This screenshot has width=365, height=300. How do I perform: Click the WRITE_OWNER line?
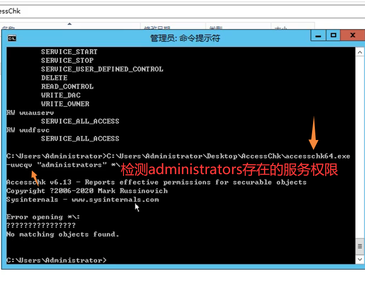click(x=65, y=104)
